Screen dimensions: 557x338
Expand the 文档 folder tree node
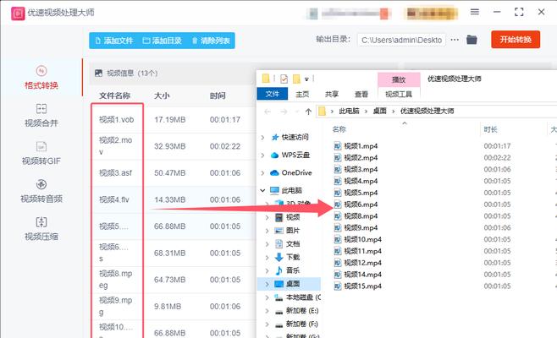point(267,243)
